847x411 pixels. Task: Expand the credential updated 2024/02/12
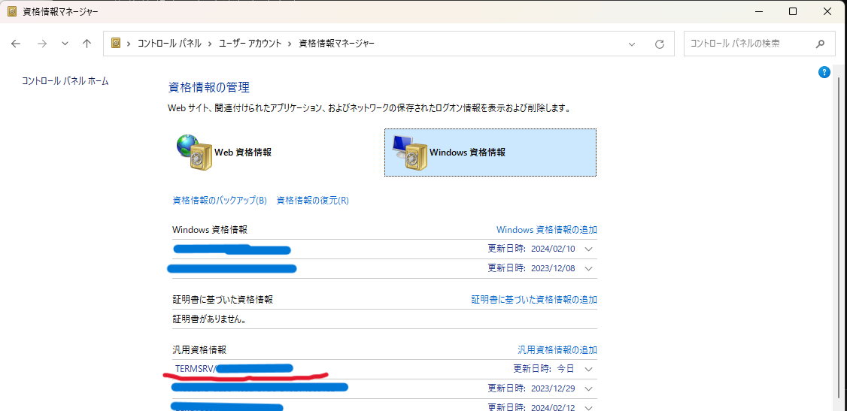[589, 408]
